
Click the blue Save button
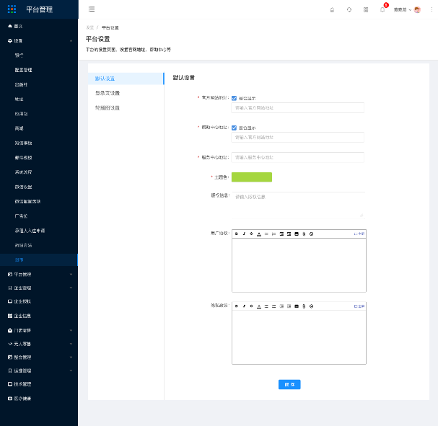coord(289,384)
